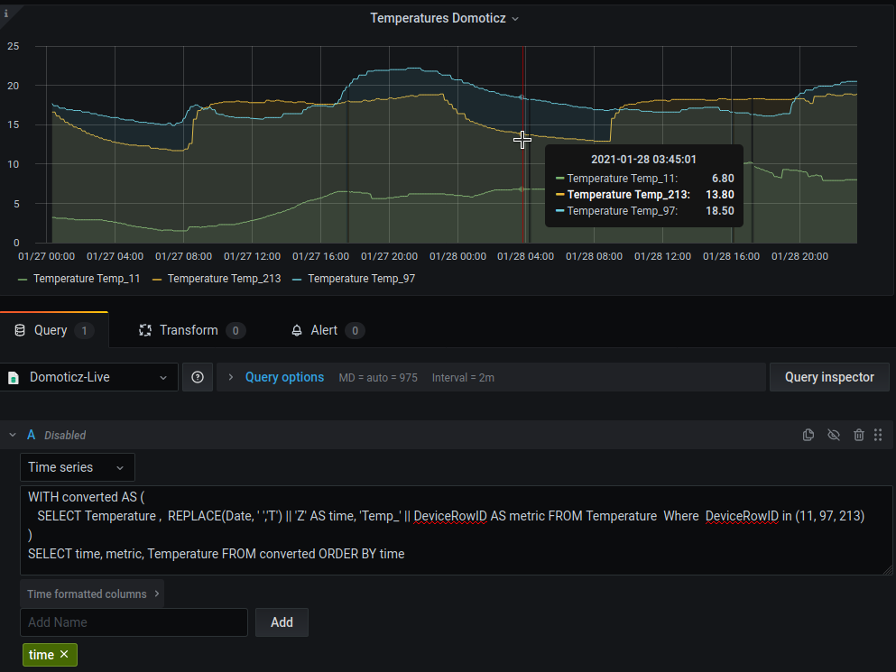The width and height of the screenshot is (896, 672).
Task: Click the Add button for column names
Action: [282, 622]
